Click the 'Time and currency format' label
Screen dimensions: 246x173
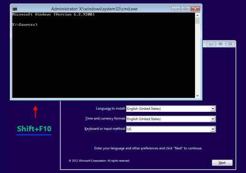(x=105, y=118)
